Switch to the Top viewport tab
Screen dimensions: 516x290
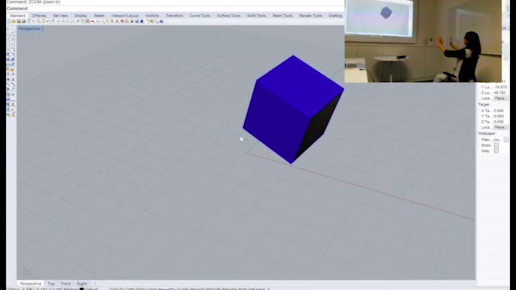pos(51,284)
